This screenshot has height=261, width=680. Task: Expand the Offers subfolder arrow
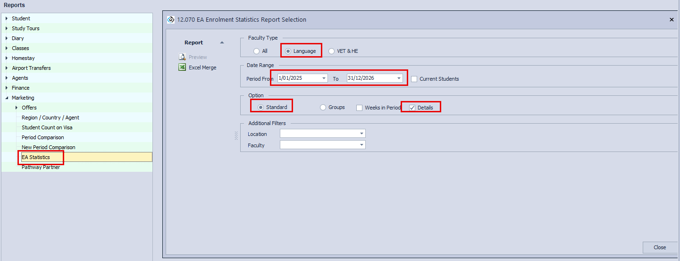17,108
